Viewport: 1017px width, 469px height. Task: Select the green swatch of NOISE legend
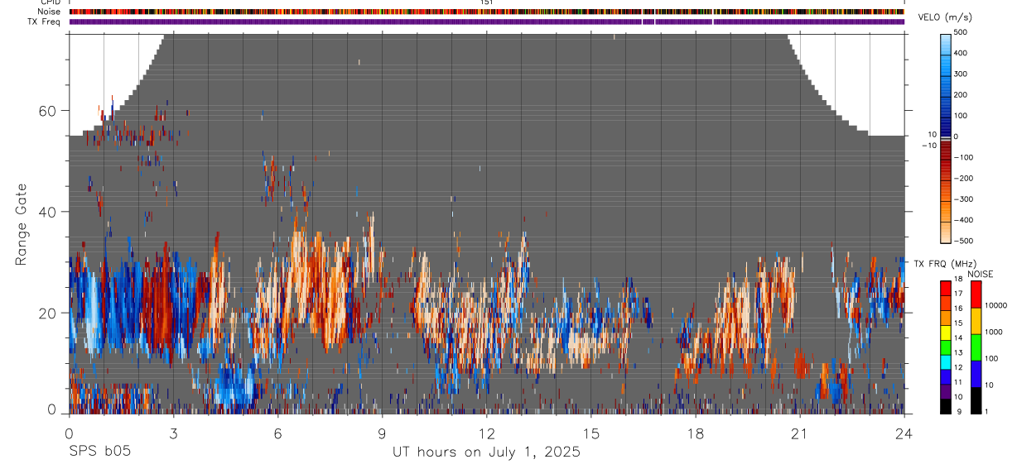pyautogui.click(x=976, y=347)
